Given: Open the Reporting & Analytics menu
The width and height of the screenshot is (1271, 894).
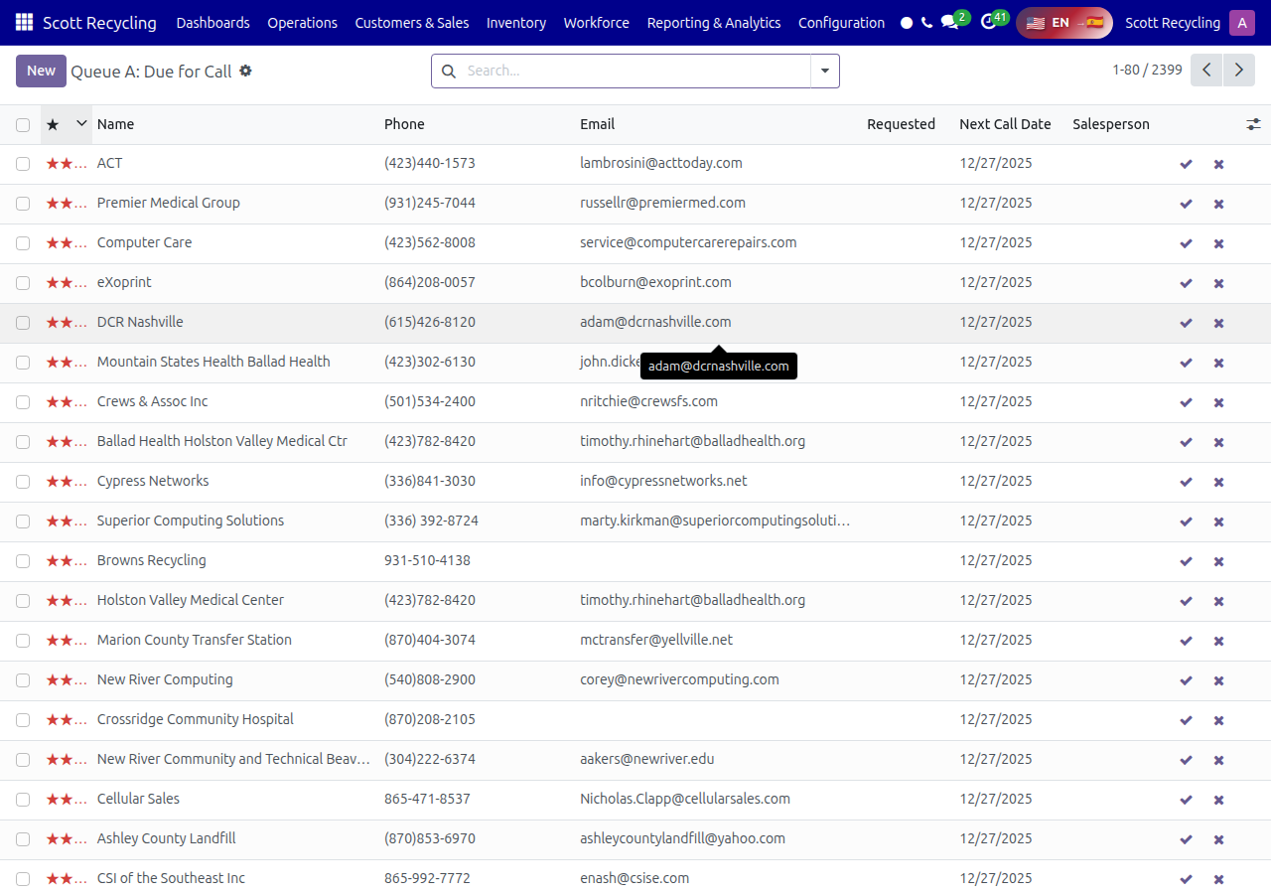Looking at the screenshot, I should click(714, 23).
